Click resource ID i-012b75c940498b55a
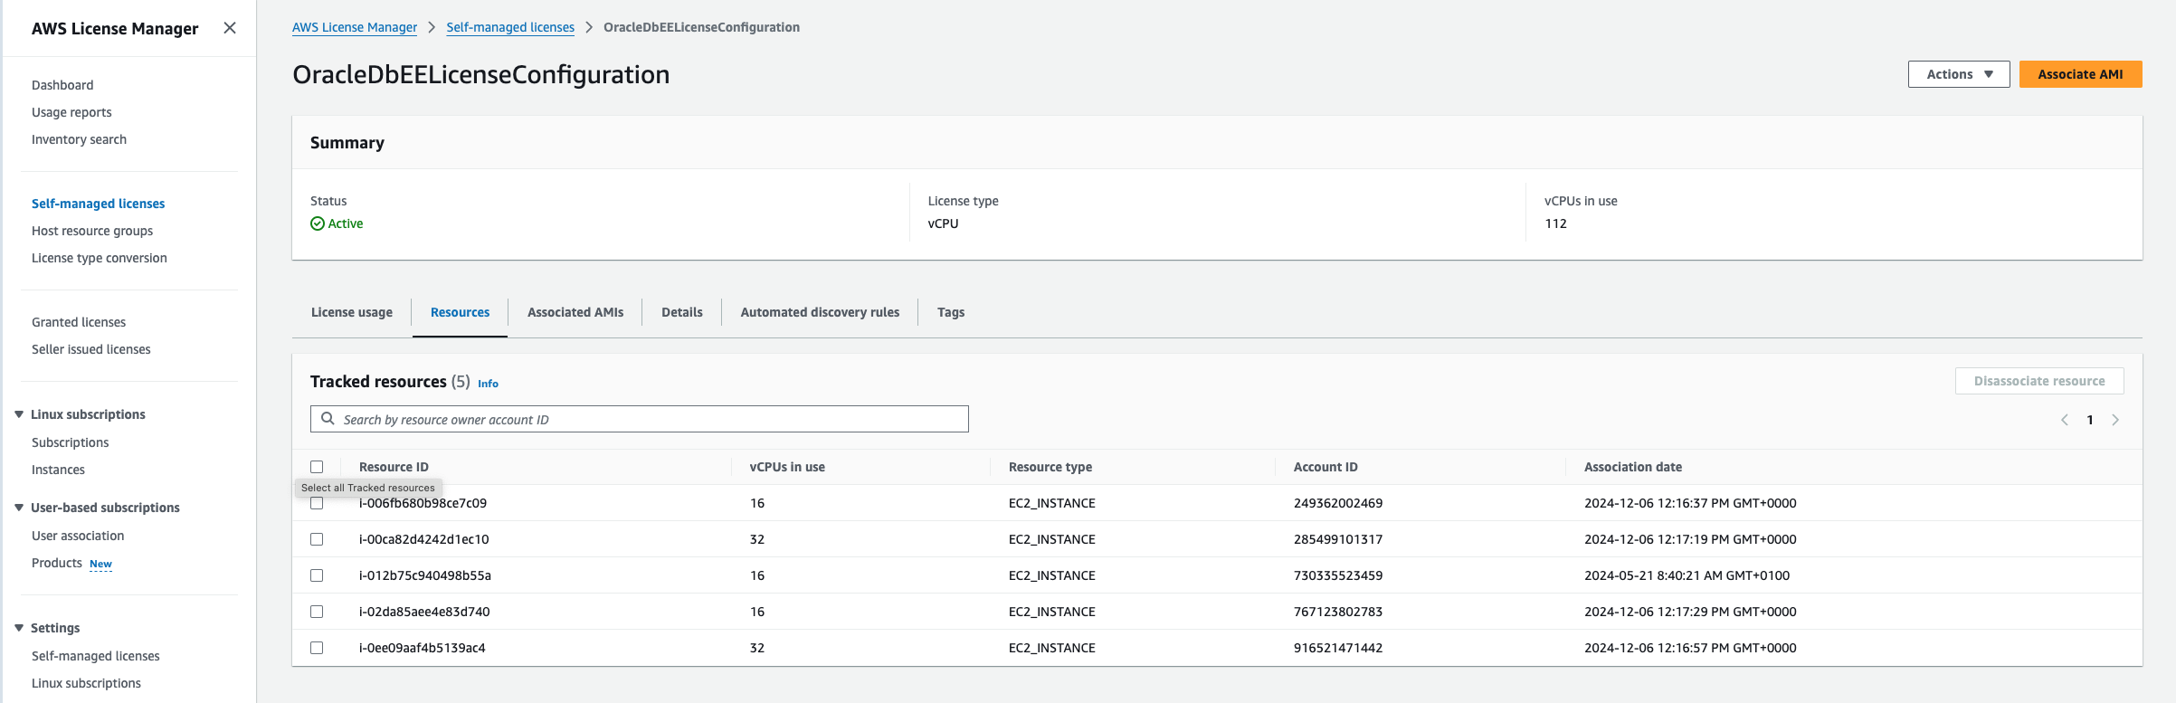The image size is (2176, 703). (x=425, y=575)
